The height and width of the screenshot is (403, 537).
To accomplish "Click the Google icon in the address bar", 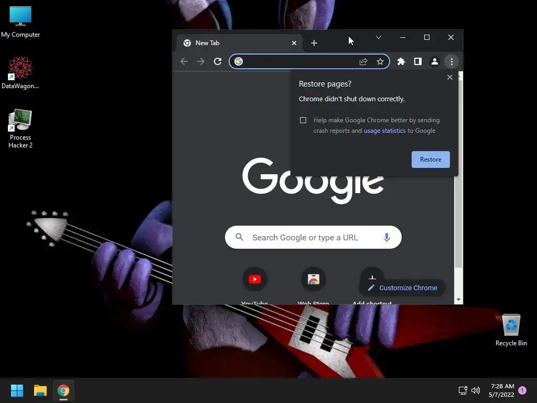I will coord(239,61).
